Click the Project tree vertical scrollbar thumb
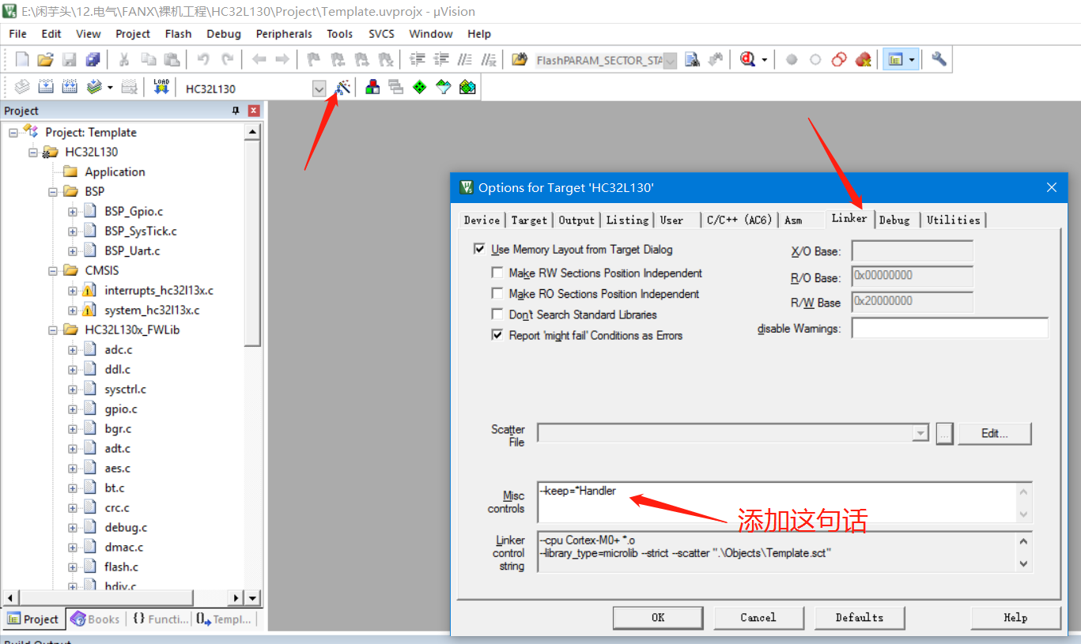Viewport: 1081px width, 644px height. (253, 243)
